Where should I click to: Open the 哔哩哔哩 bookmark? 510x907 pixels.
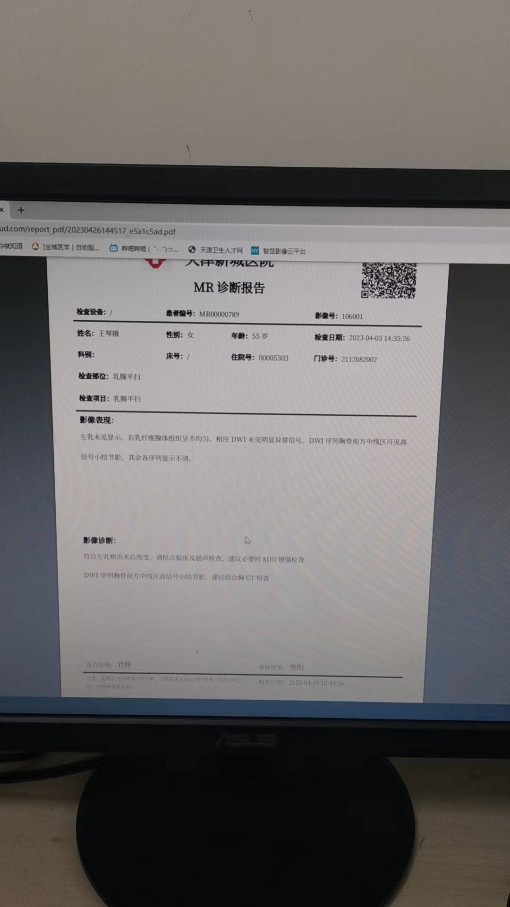pyautogui.click(x=144, y=248)
